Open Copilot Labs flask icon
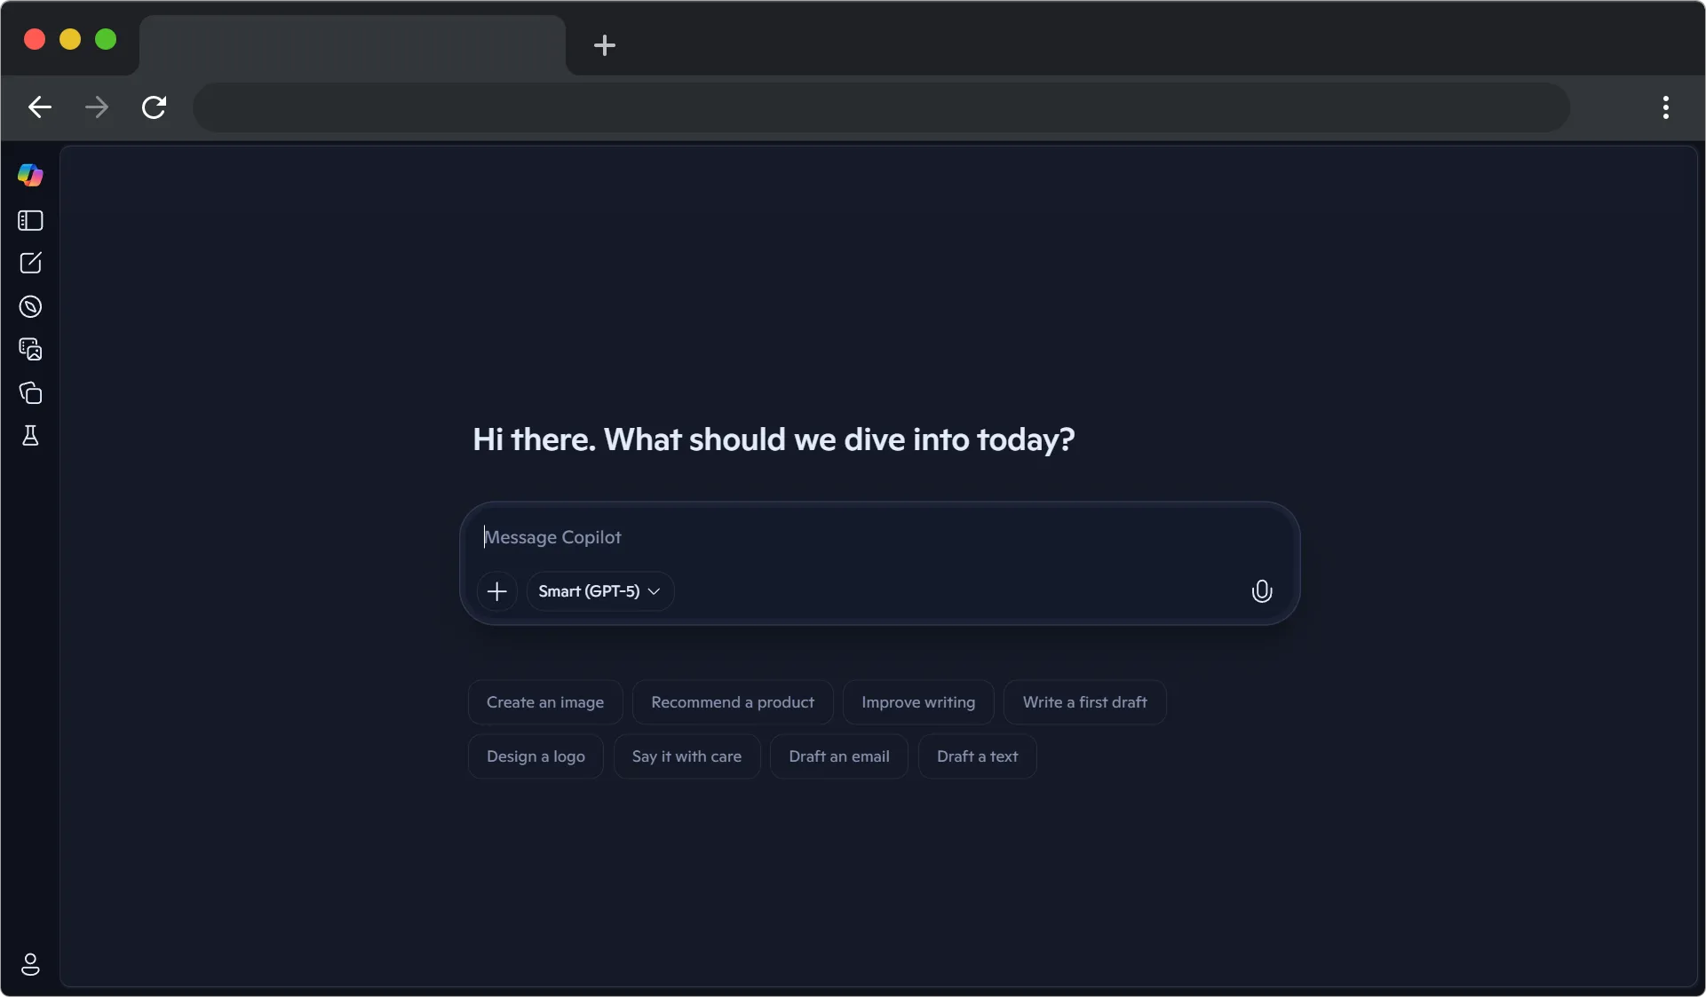Viewport: 1706px width, 997px height. pos(31,435)
